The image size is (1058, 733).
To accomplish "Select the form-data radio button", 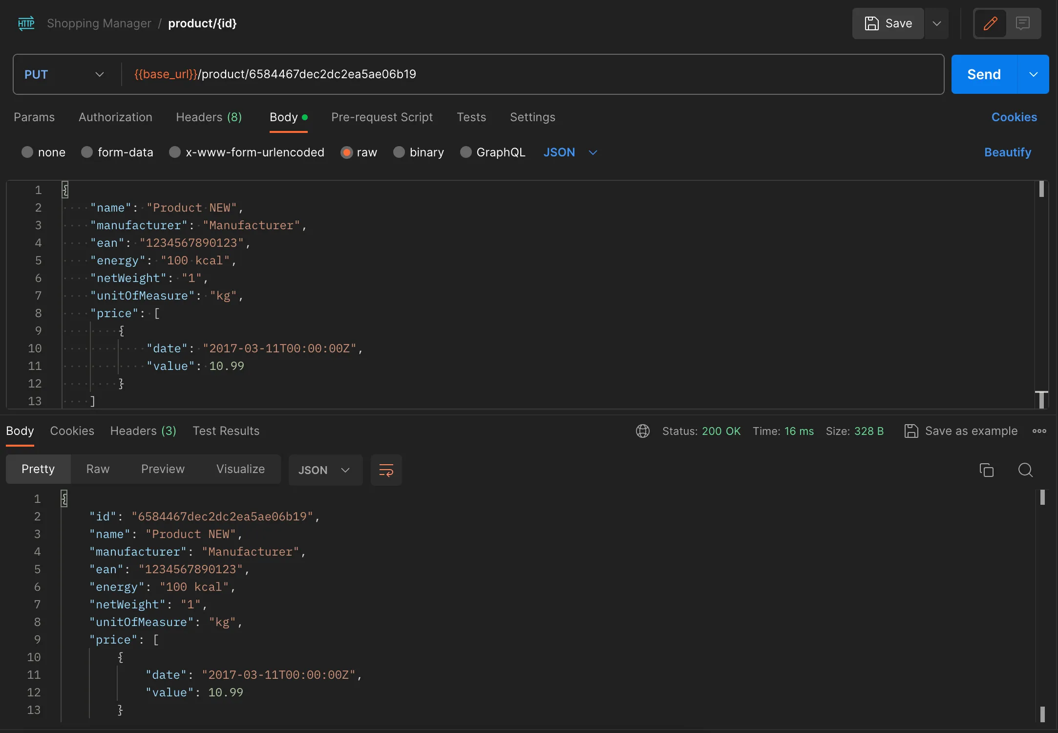I will [x=87, y=152].
